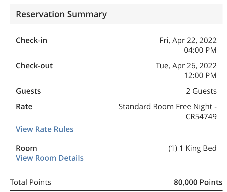Select the Total Points label
Image resolution: width=227 pixels, height=192 pixels.
[31, 182]
